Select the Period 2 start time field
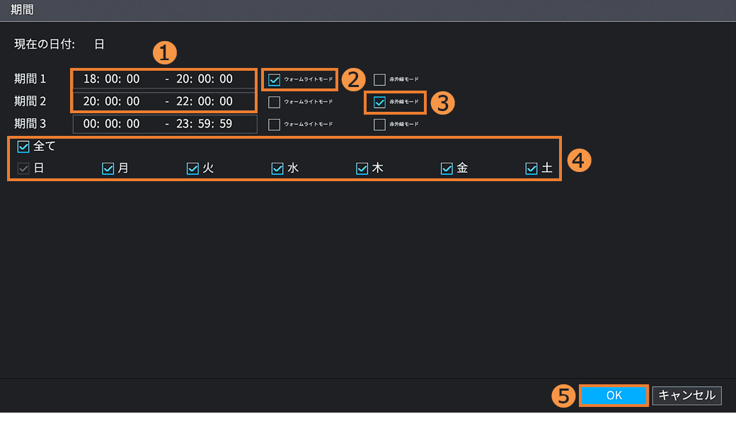Image resolution: width=736 pixels, height=431 pixels. 111,102
